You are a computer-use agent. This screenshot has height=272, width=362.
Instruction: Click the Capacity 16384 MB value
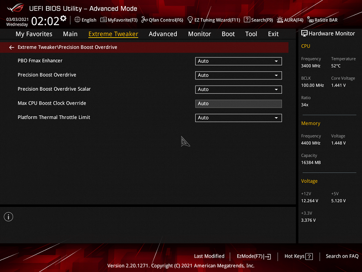[x=311, y=163]
